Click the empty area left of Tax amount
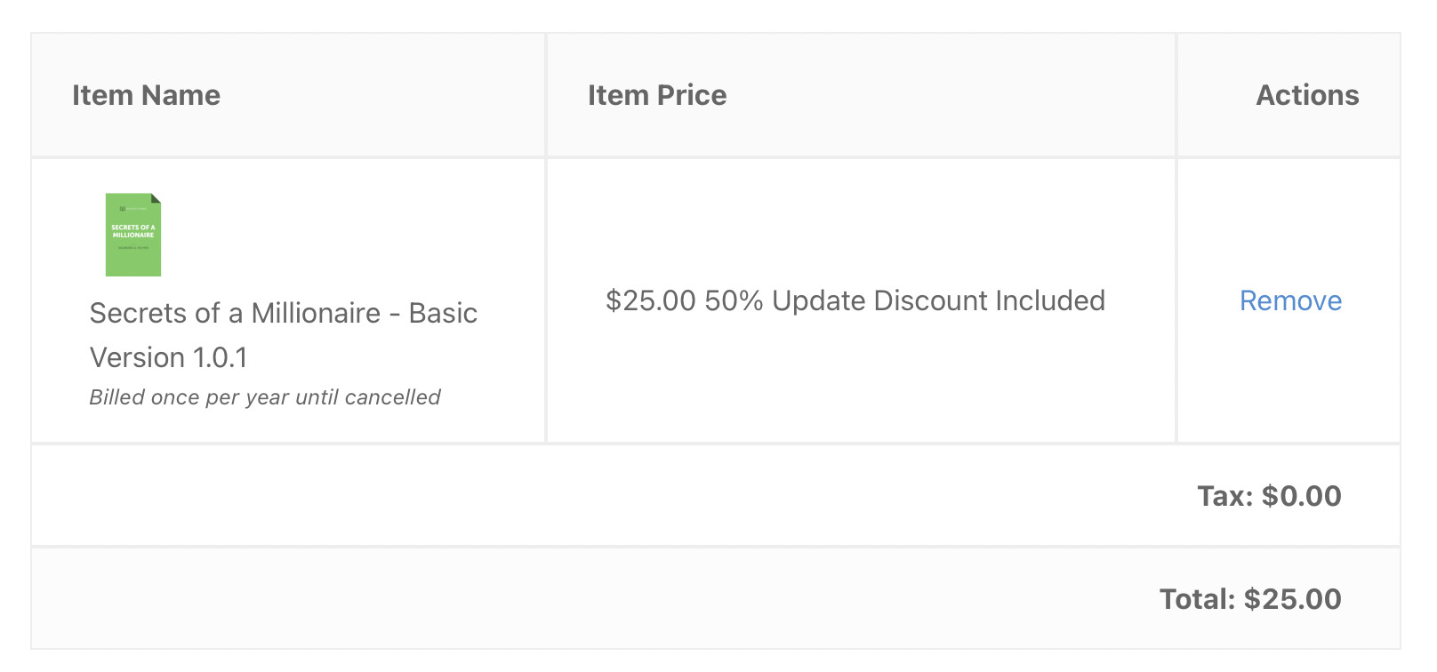Viewport: 1437px width, 672px height. point(614,495)
